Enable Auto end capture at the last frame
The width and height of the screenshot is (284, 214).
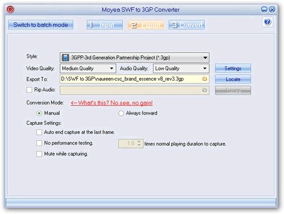pyautogui.click(x=39, y=132)
